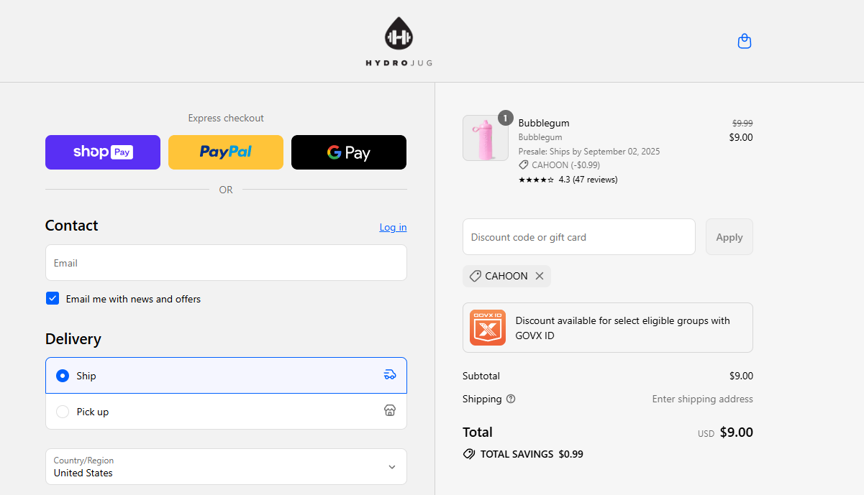Pay with PayPal

tap(226, 152)
